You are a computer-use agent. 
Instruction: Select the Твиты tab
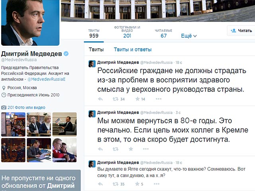(96, 49)
